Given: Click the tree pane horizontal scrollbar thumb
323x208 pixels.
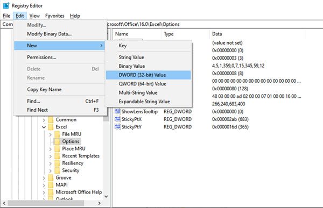Looking at the screenshot, I should [46, 203].
